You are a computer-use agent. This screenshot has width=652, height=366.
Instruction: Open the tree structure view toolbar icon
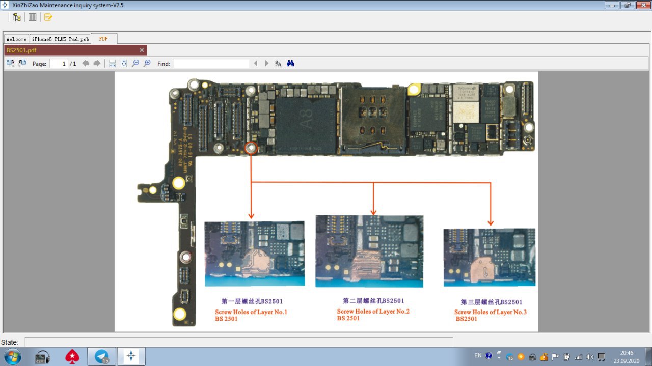click(x=17, y=17)
